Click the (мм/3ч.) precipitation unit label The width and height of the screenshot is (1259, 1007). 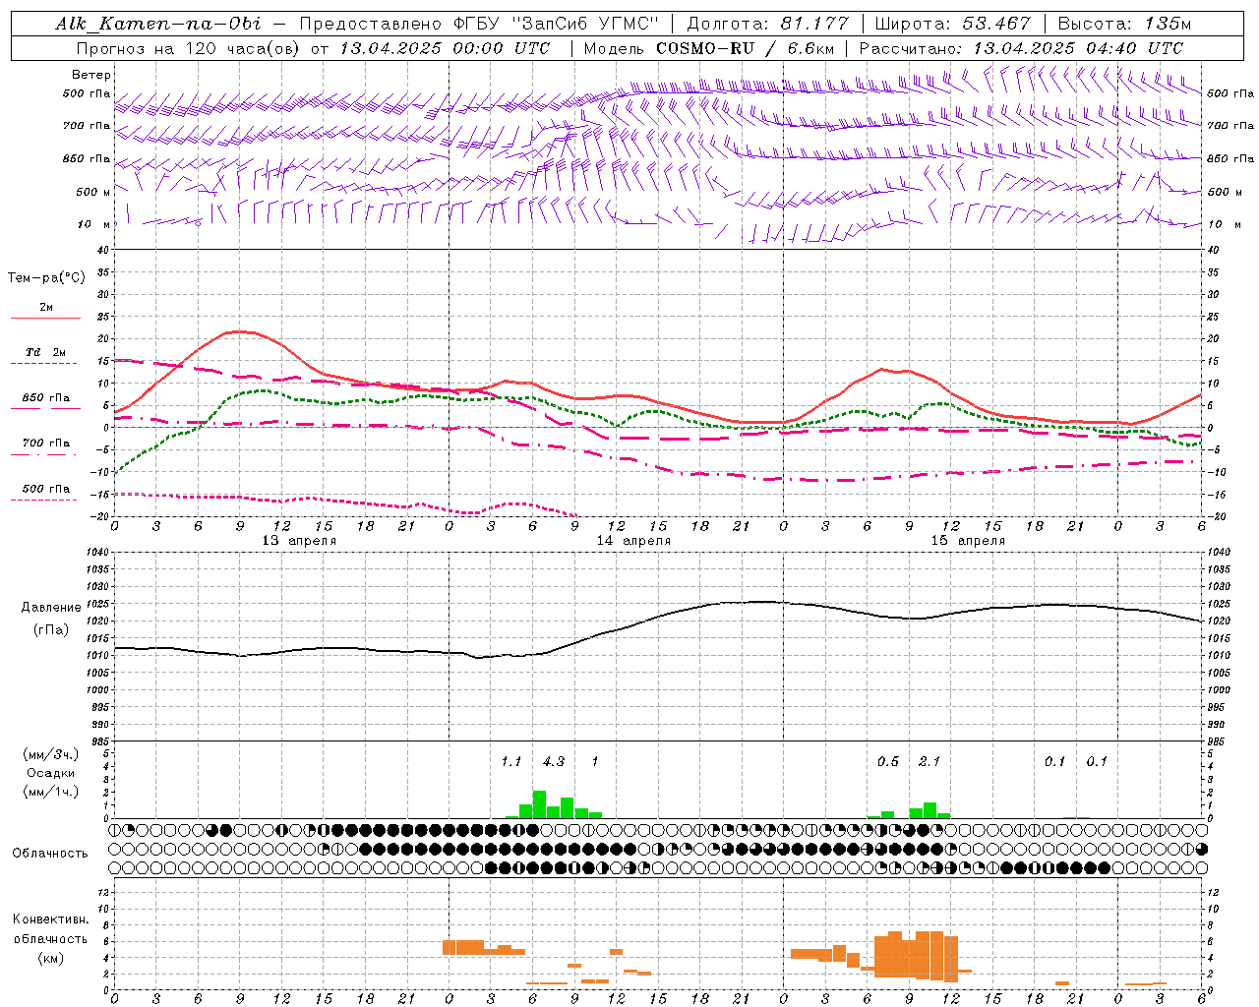pyautogui.click(x=51, y=754)
